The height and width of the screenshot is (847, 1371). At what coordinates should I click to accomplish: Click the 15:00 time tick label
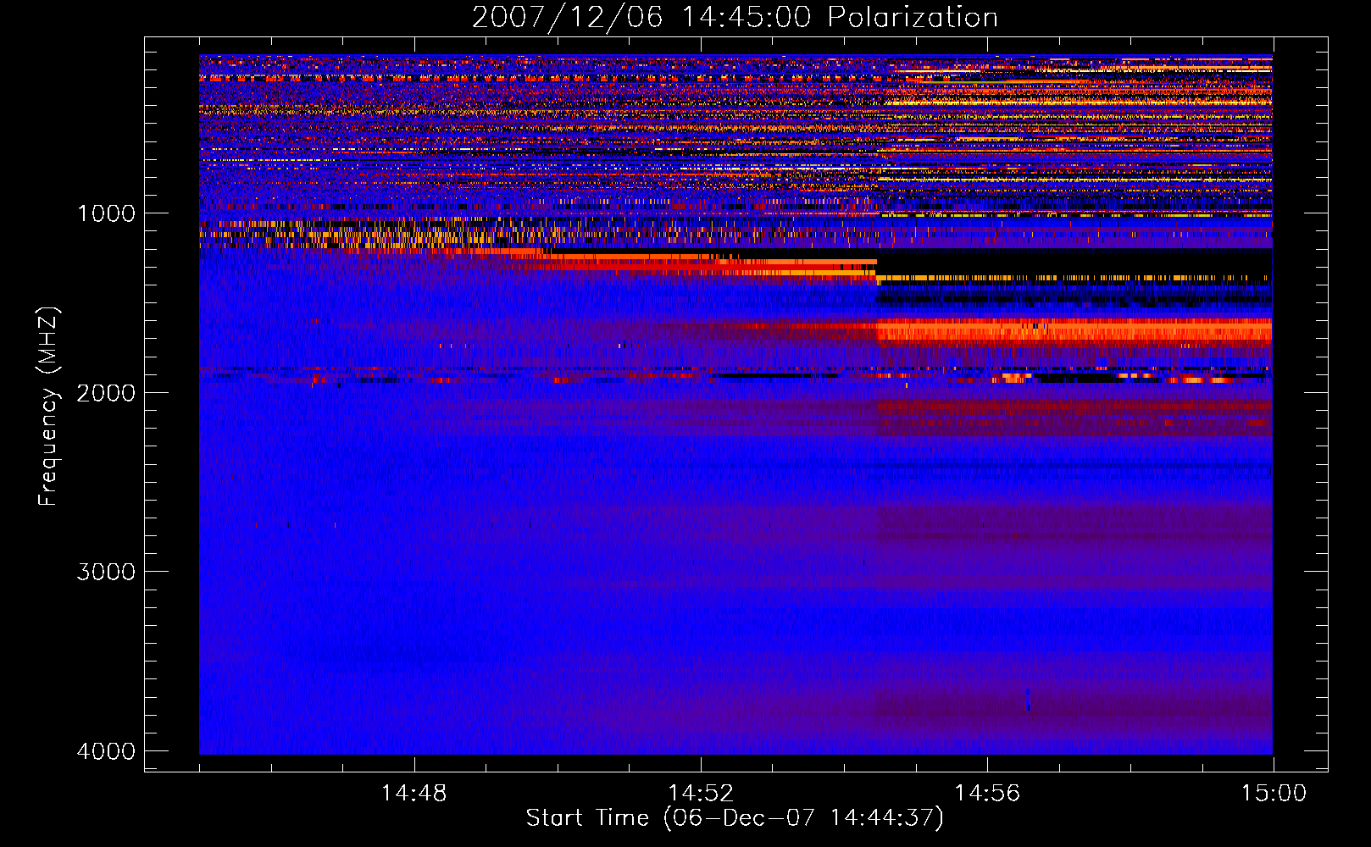(x=1274, y=794)
